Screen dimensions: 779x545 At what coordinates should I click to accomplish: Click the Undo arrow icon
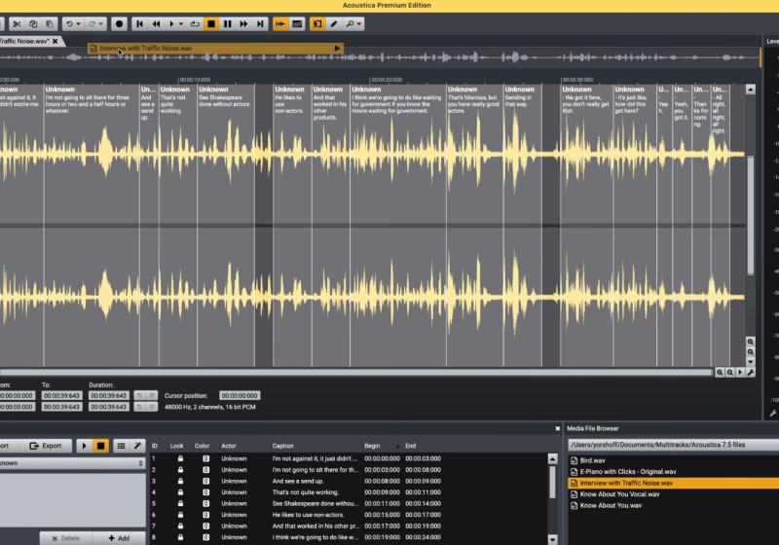[x=69, y=23]
